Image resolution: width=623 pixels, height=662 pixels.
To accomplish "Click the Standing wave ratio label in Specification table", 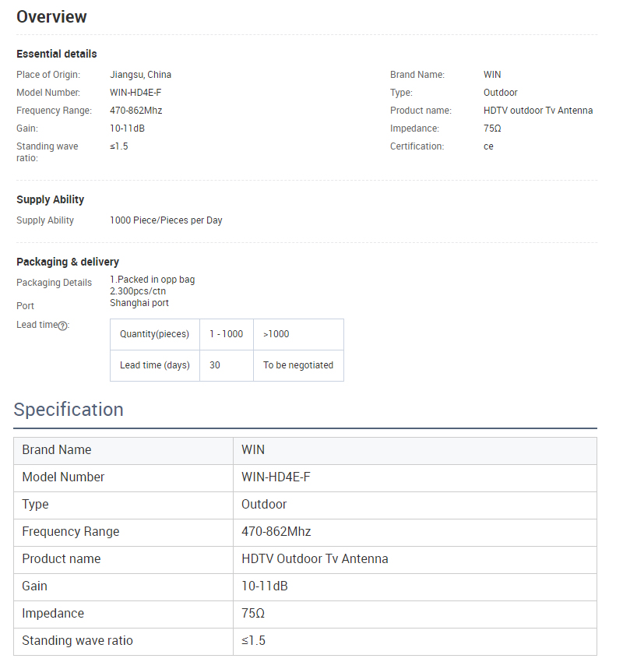I will (77, 641).
